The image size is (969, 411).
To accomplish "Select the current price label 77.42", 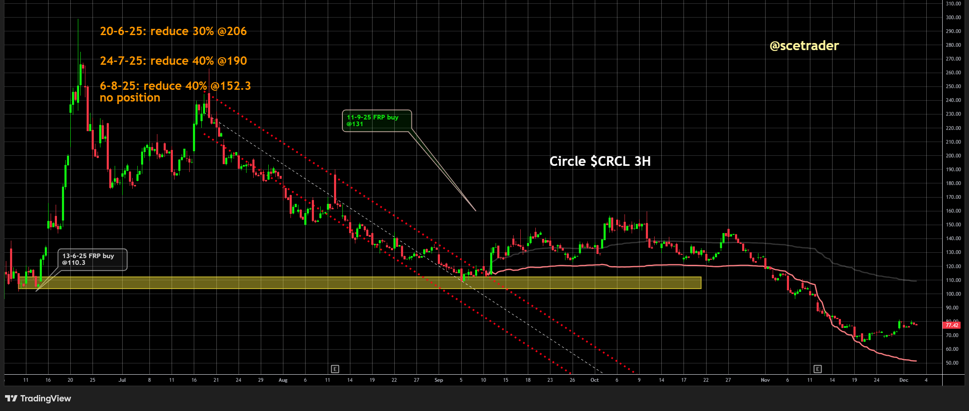I will (x=952, y=325).
